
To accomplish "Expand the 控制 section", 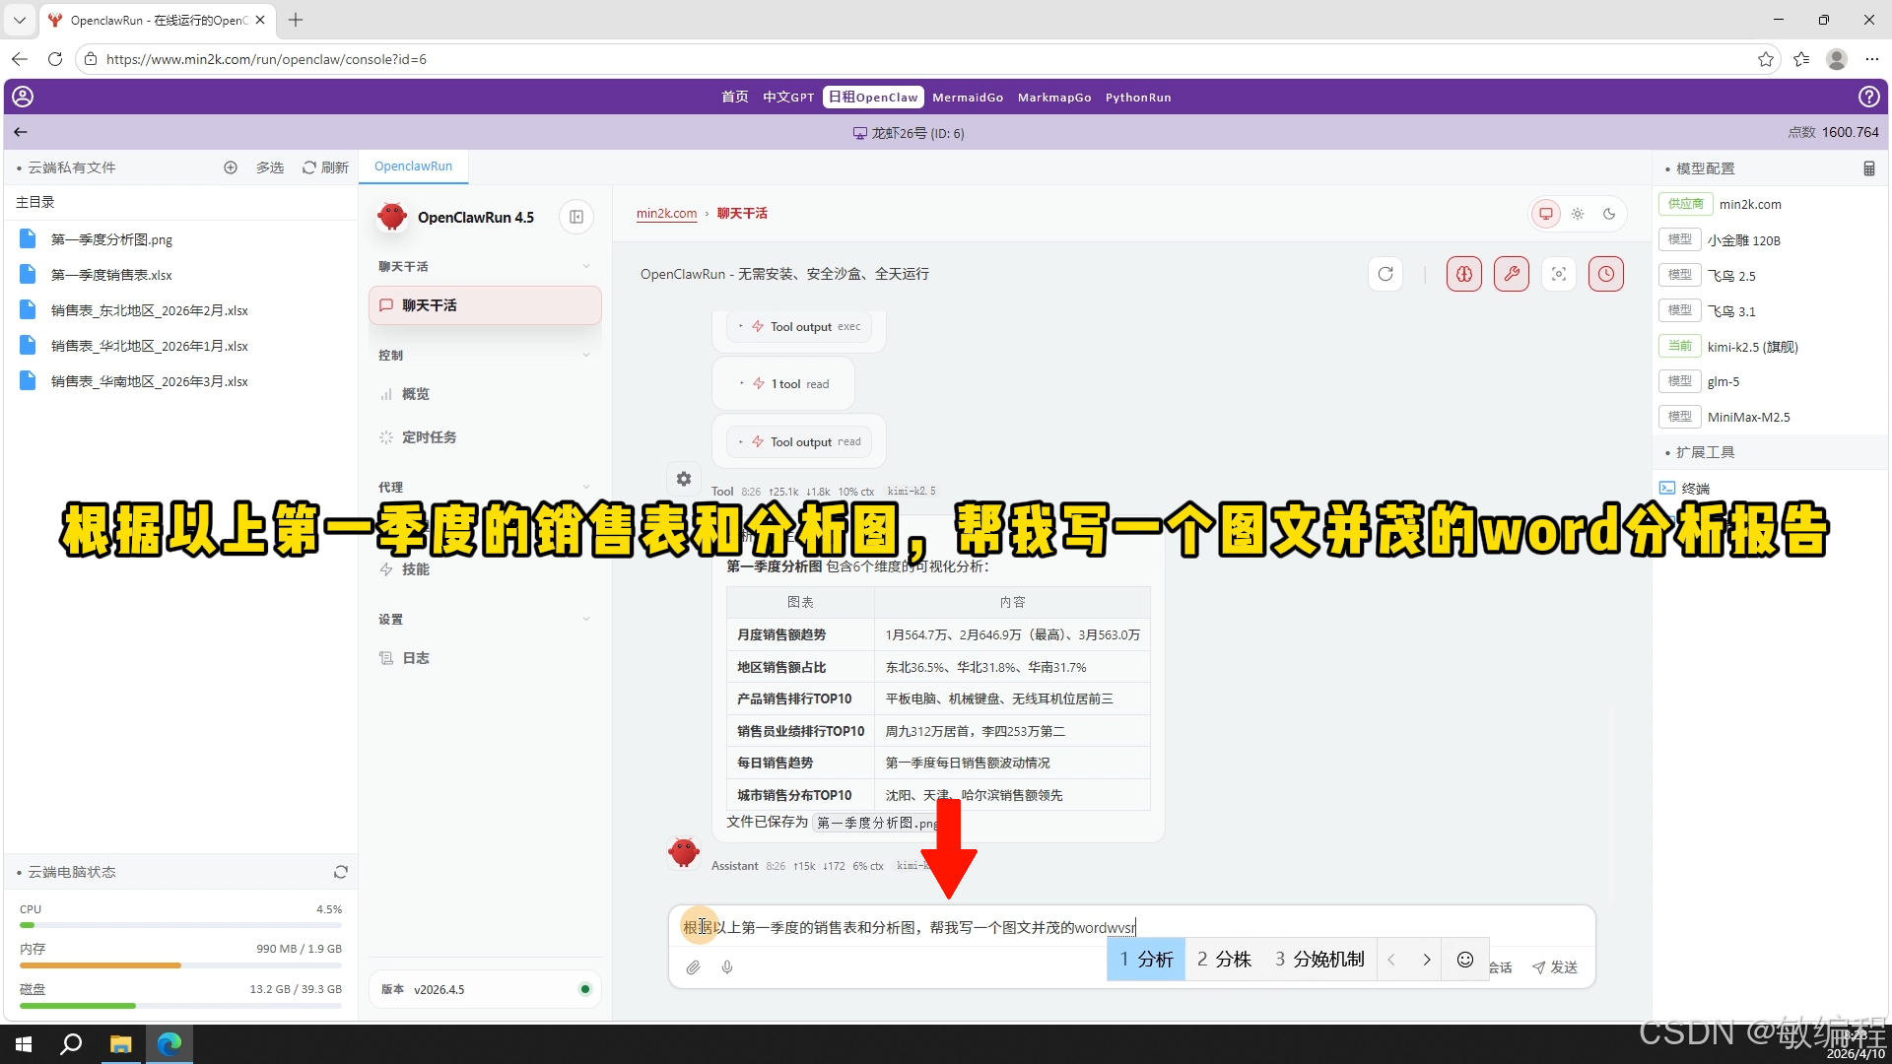I will pyautogui.click(x=586, y=355).
